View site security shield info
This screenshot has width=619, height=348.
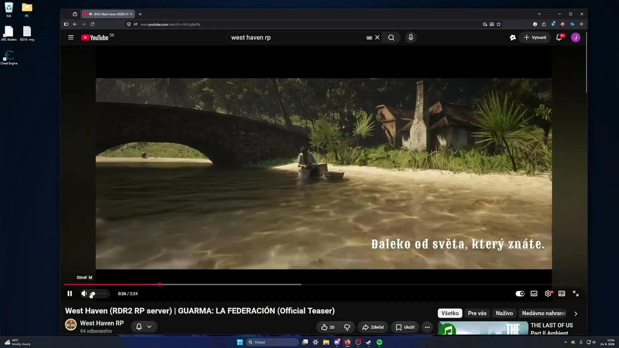(x=129, y=24)
